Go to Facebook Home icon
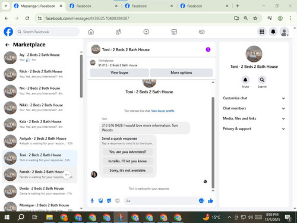 [91, 32]
